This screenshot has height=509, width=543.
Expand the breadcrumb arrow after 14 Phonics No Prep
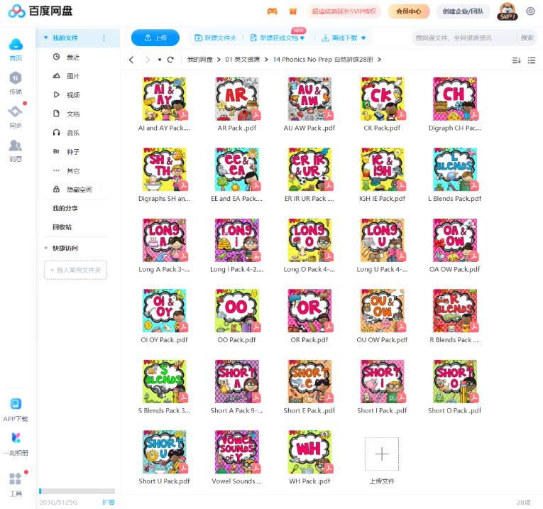[x=380, y=60]
